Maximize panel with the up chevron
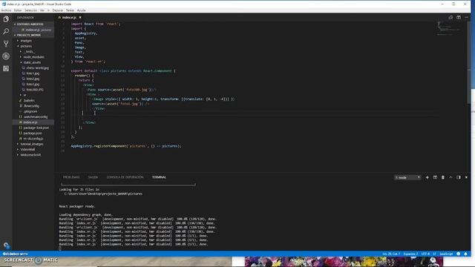 click(x=451, y=177)
